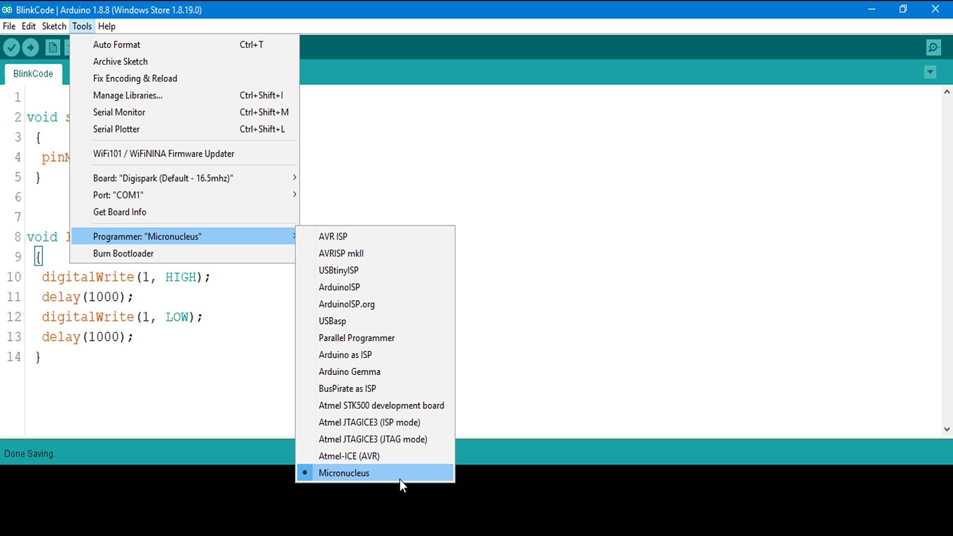Choose USBasp as the programmer
The width and height of the screenshot is (953, 536).
(332, 321)
